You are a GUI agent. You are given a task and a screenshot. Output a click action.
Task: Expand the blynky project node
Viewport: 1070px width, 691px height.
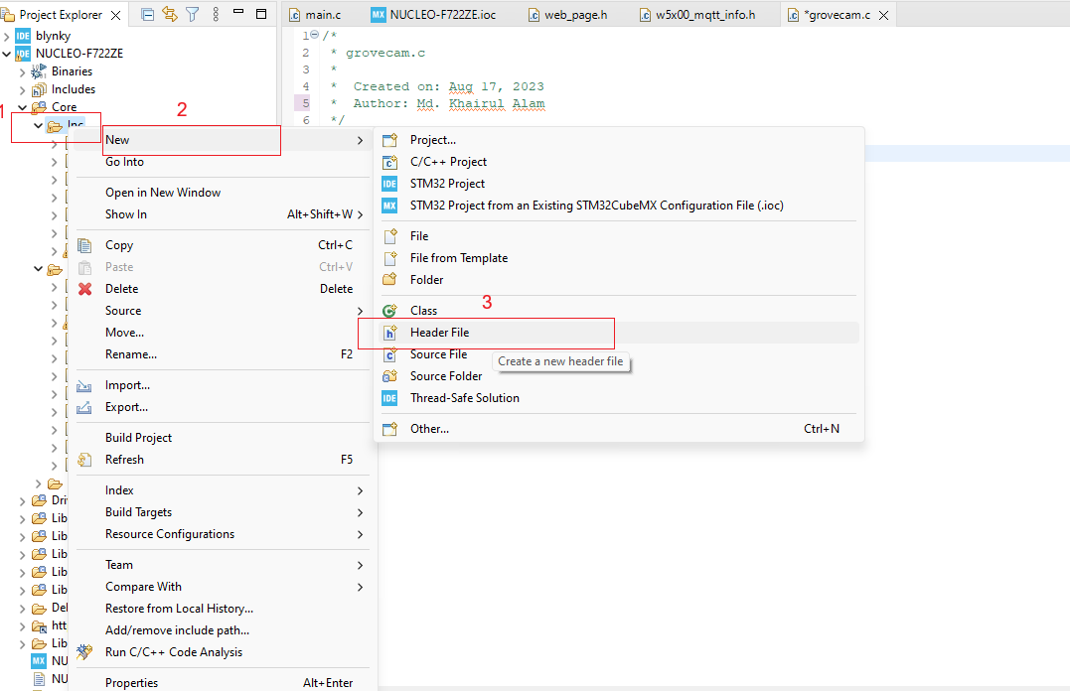(x=7, y=36)
